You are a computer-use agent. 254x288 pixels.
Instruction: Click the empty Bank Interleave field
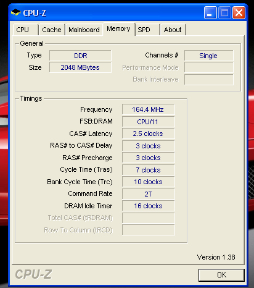tap(209, 80)
